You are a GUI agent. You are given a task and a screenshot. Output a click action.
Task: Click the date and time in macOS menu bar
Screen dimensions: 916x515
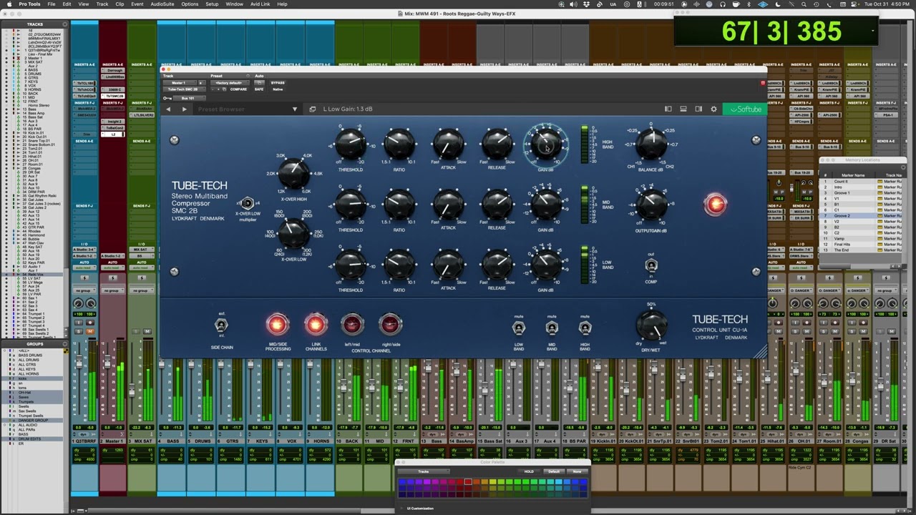tap(887, 4)
